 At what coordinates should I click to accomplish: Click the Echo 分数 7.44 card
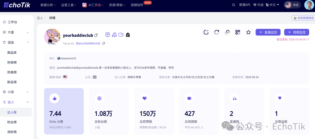pos(64,111)
